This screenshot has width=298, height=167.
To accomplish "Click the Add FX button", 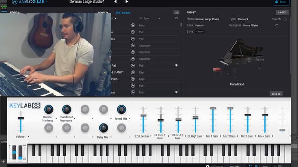I will pos(282,13).
